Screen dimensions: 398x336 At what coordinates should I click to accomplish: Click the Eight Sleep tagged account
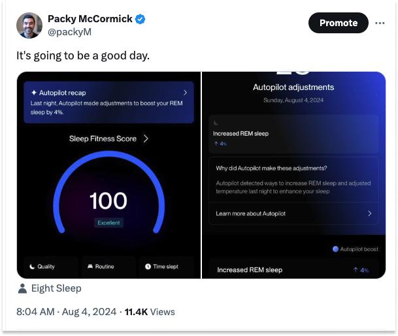pos(56,288)
